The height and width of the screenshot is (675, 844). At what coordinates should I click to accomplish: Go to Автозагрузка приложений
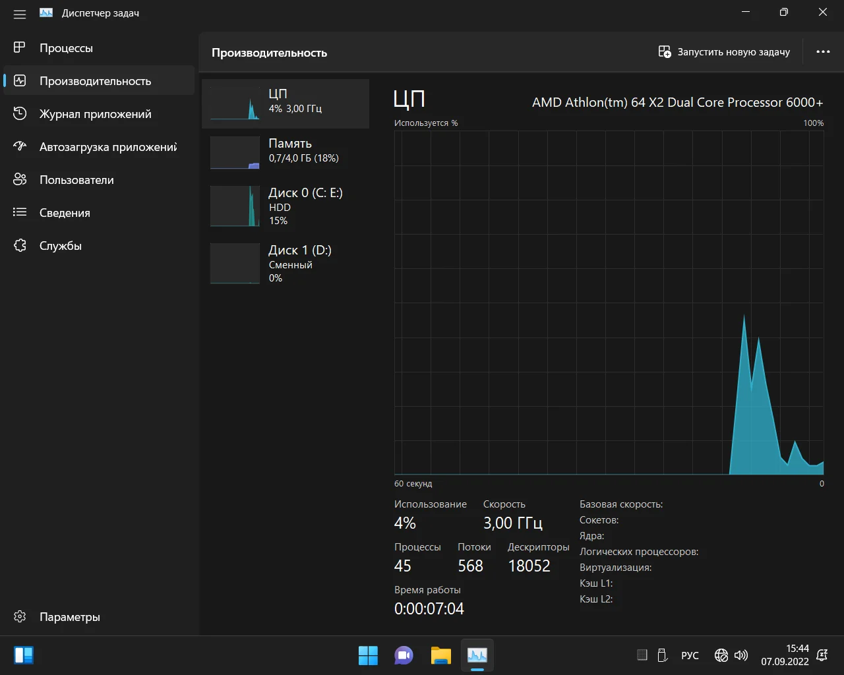pyautogui.click(x=99, y=147)
